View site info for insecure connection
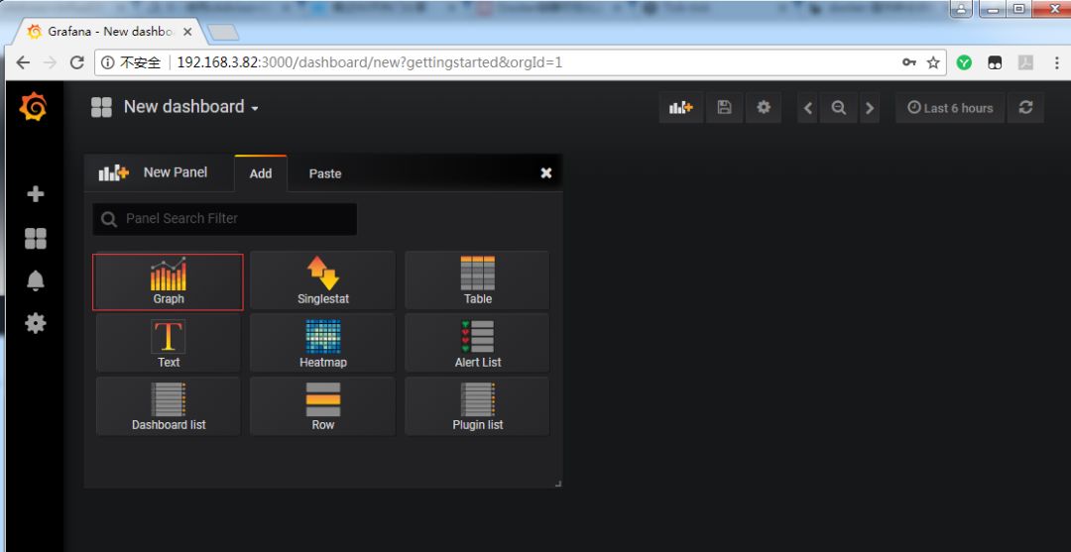 click(131, 62)
